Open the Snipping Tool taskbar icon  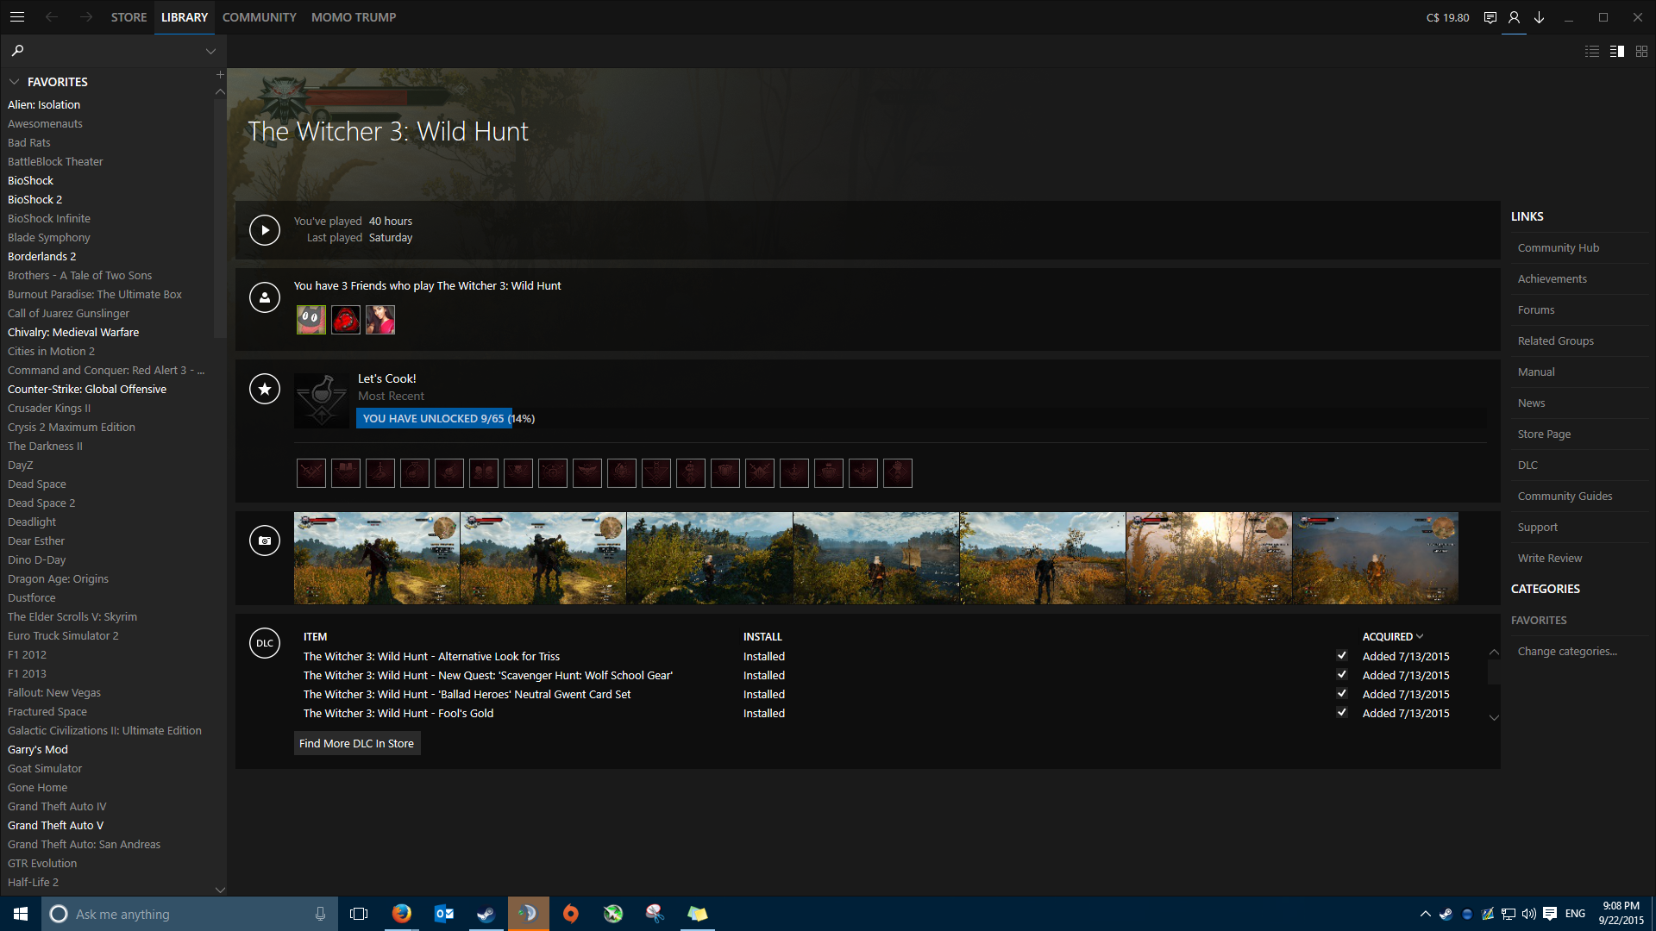pyautogui.click(x=655, y=914)
